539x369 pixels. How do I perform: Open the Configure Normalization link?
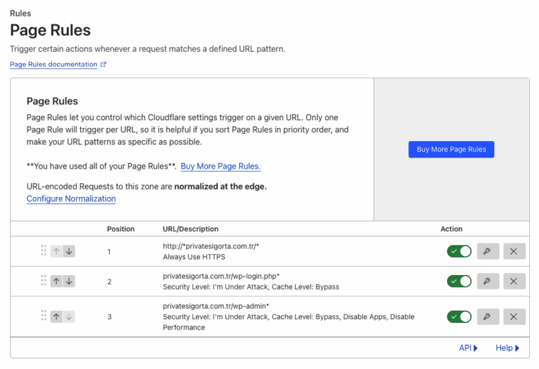point(71,199)
